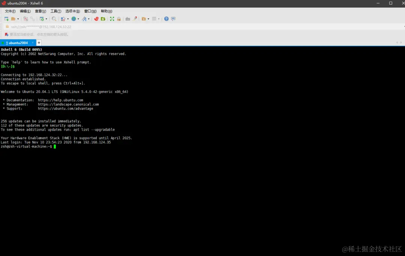
Task: Expand the session properties dropdown arrow
Action: pos(46,19)
